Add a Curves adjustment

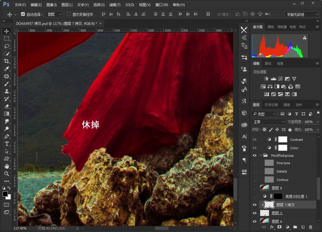coord(280,79)
